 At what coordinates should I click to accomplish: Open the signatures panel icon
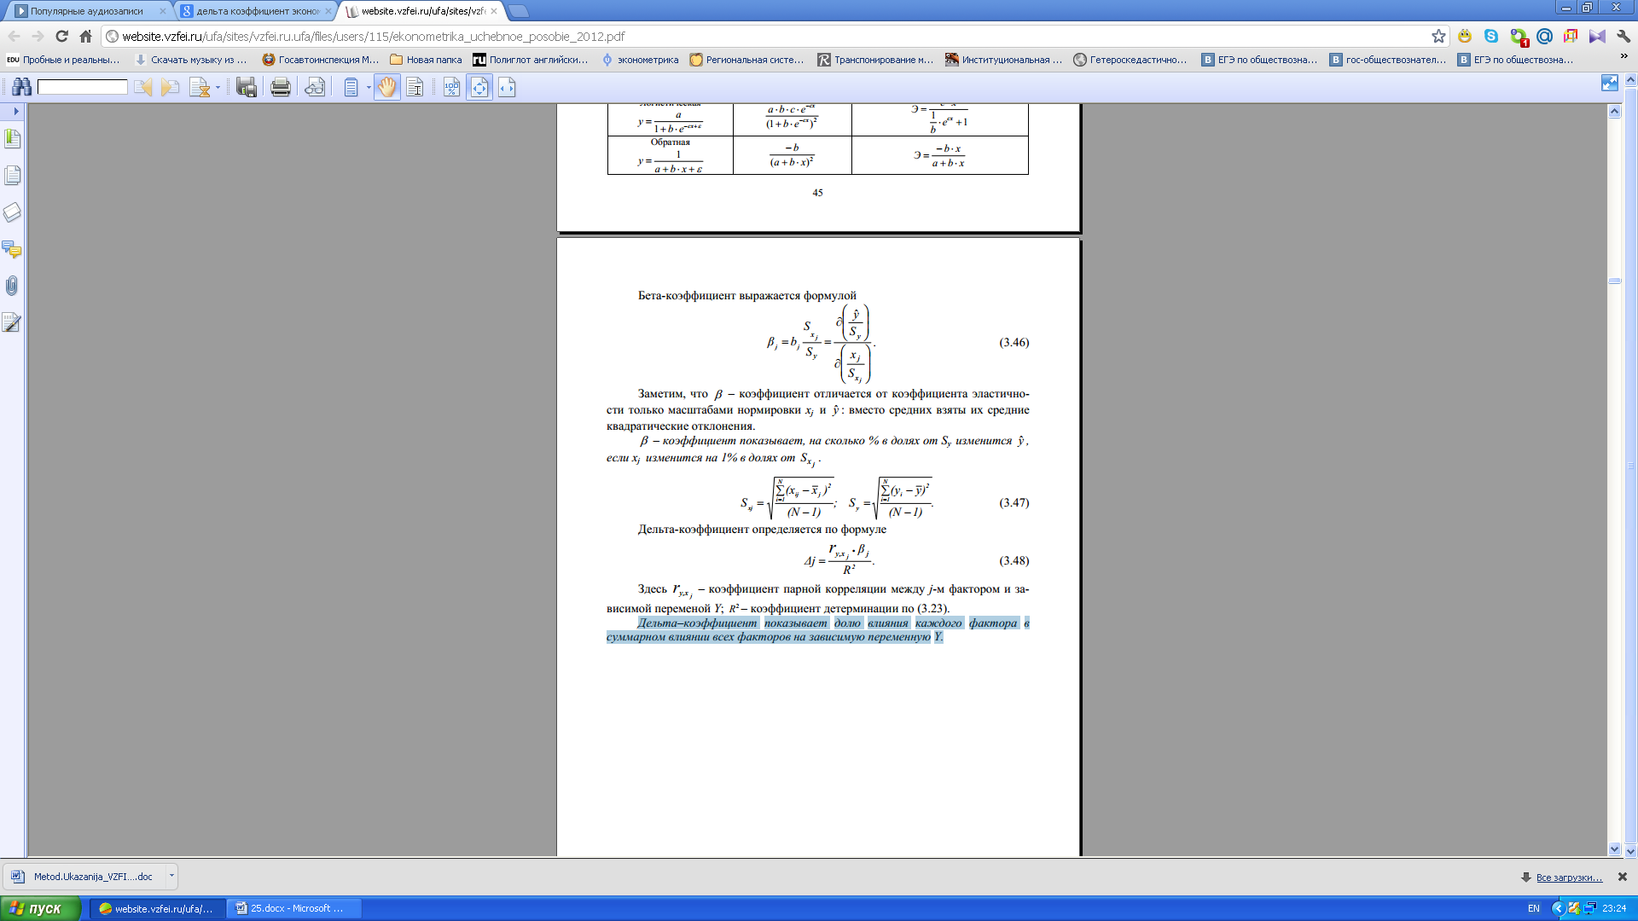[x=12, y=322]
